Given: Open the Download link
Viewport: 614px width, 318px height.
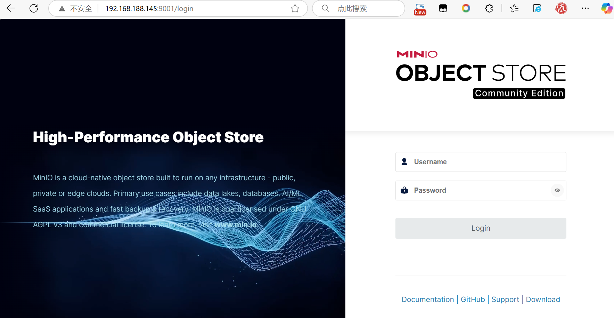Looking at the screenshot, I should (x=543, y=300).
